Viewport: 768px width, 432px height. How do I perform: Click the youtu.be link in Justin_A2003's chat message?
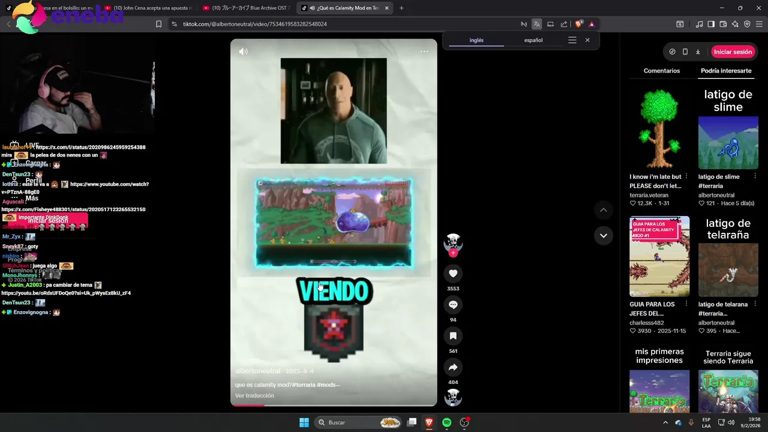pyautogui.click(x=66, y=293)
